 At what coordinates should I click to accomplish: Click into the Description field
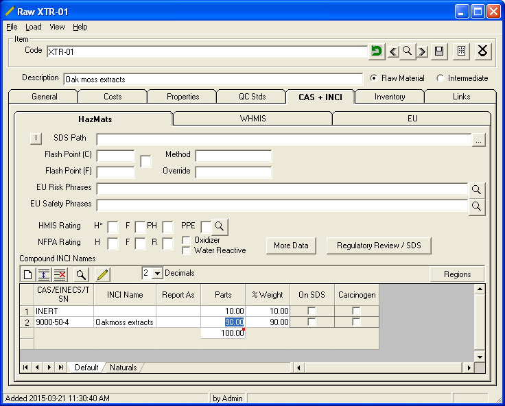point(213,79)
